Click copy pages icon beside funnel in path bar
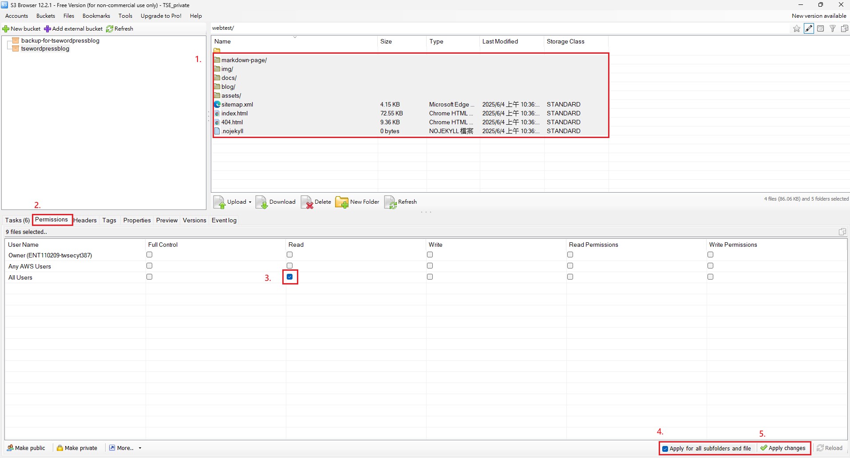This screenshot has width=850, height=458. pos(844,28)
